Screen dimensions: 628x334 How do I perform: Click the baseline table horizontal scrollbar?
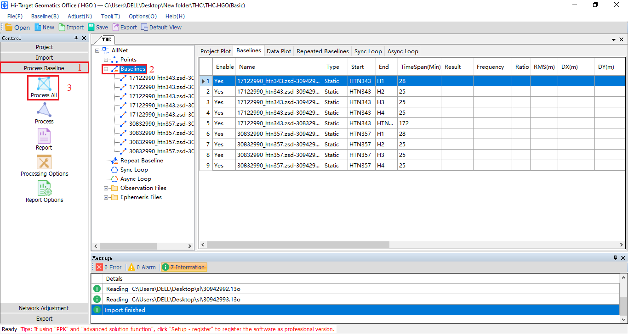[294, 245]
